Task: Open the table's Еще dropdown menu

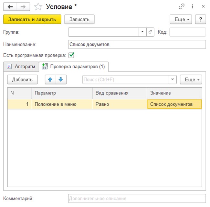Action: click(x=191, y=80)
